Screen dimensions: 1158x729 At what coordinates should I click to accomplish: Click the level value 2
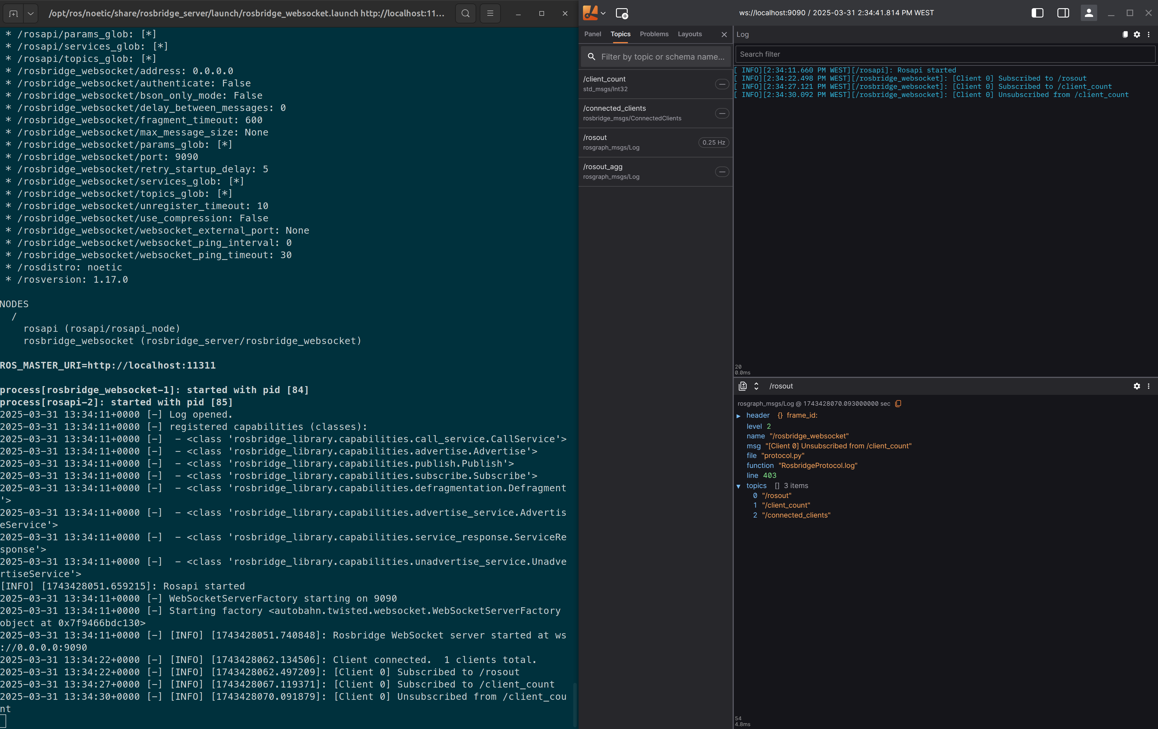pos(769,426)
